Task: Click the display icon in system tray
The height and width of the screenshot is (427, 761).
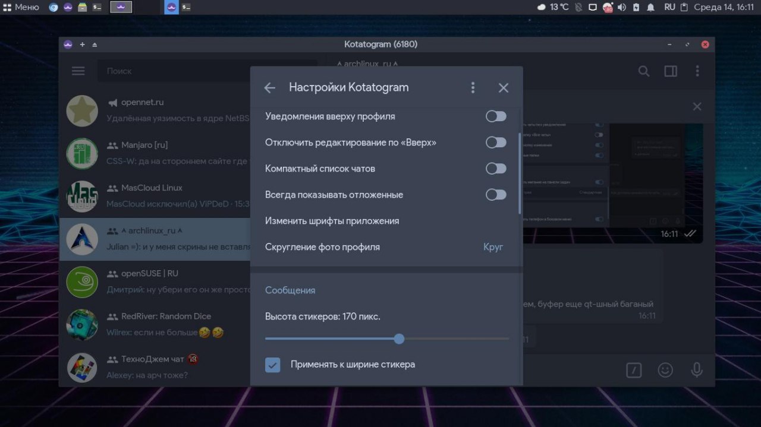Action: 593,7
